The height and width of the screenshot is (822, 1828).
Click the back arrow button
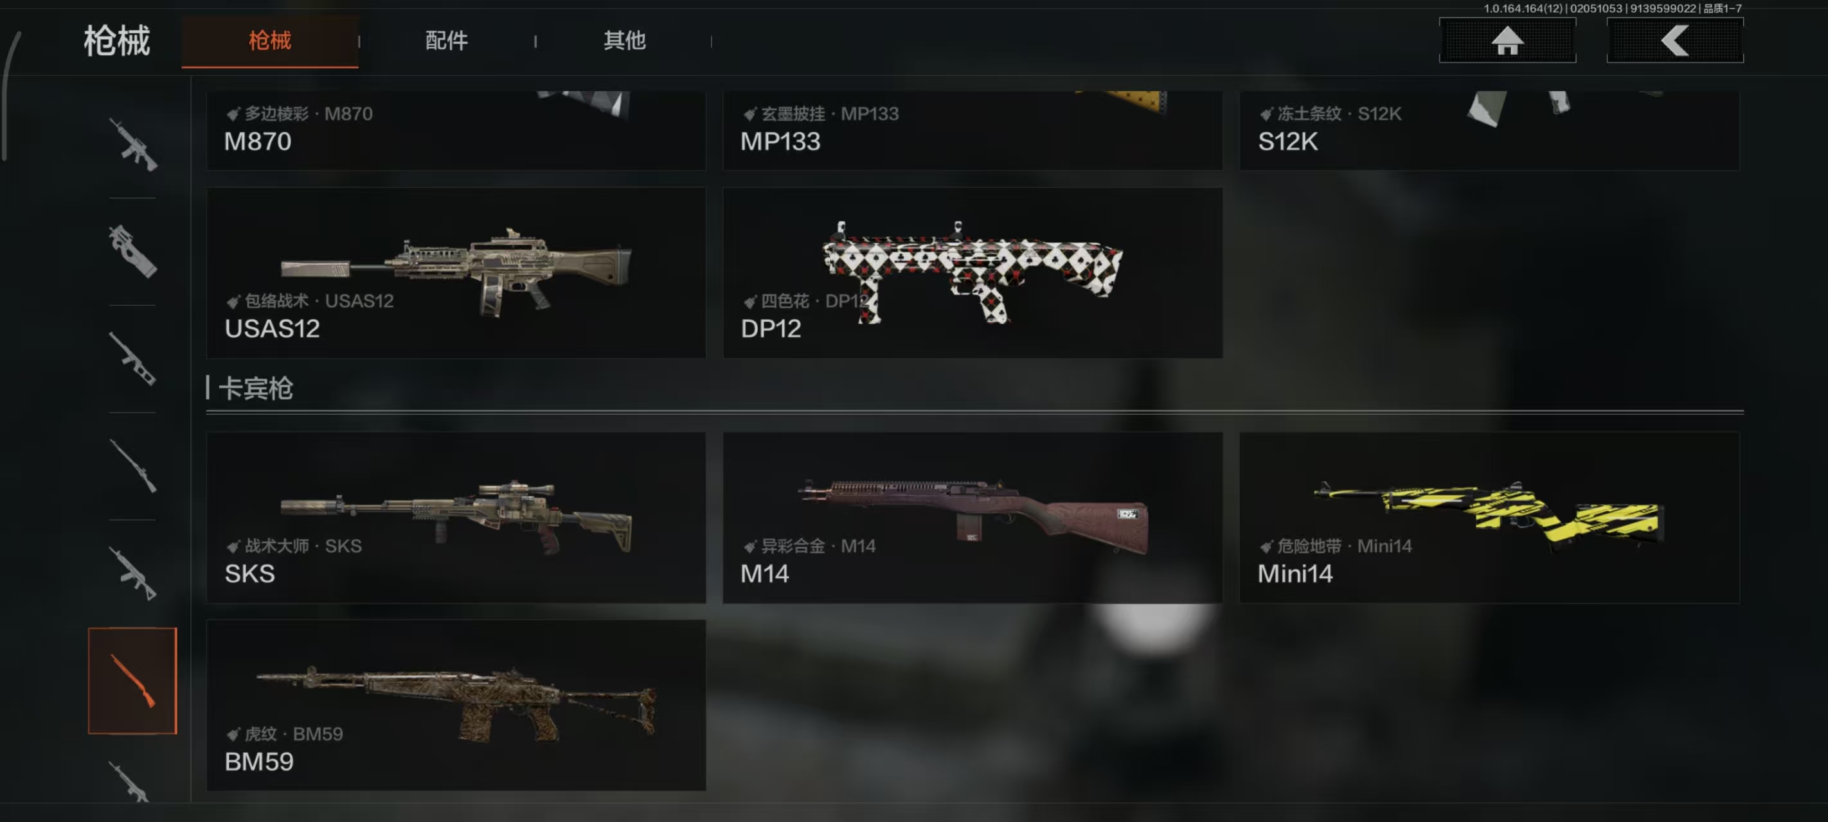coord(1675,40)
